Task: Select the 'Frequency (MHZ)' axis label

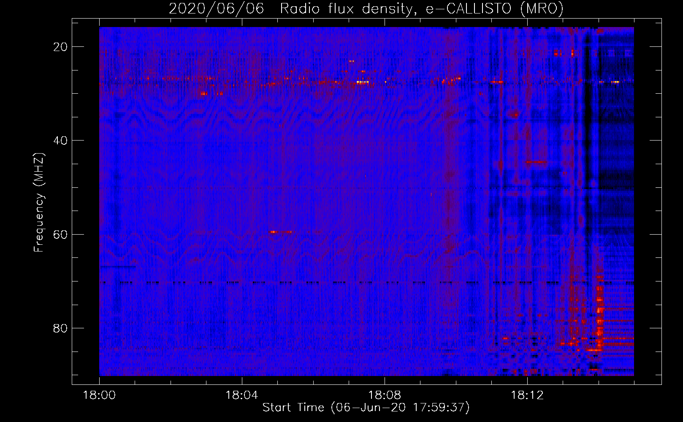Action: (x=39, y=203)
